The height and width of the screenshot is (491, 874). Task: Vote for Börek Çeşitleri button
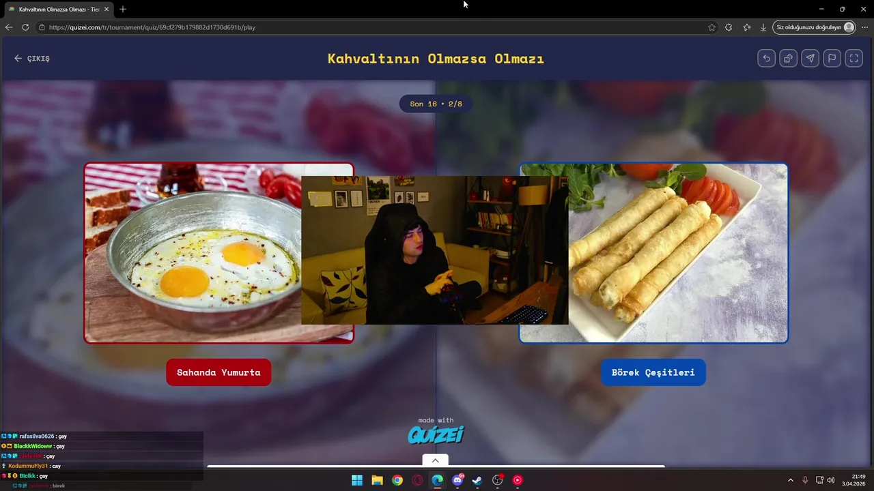point(653,372)
